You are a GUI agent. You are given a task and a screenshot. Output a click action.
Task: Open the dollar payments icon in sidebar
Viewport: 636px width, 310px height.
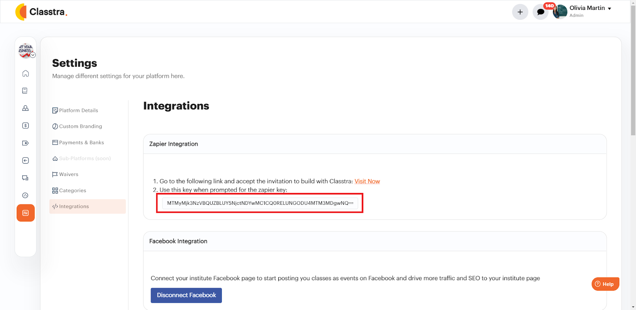pyautogui.click(x=25, y=126)
